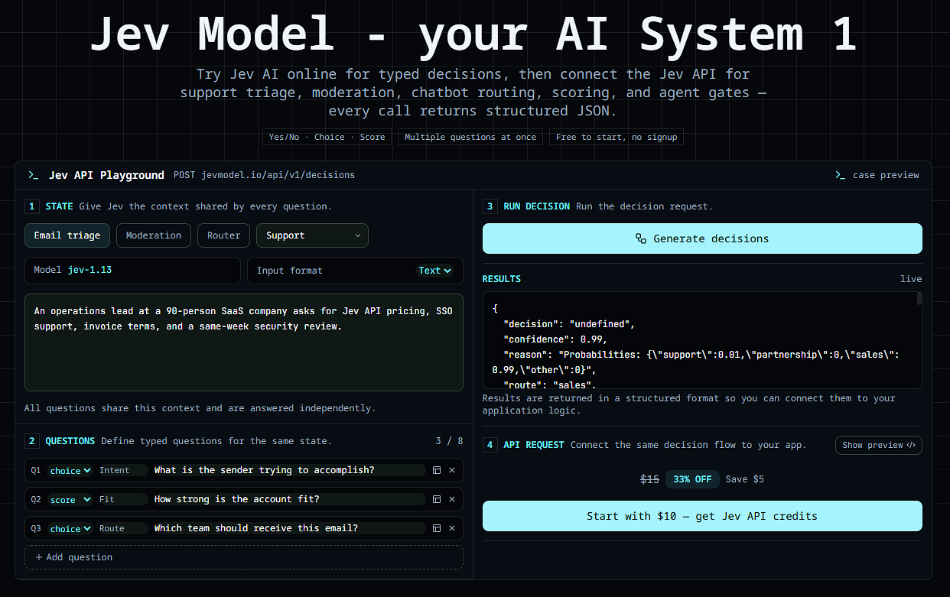Change Q1 type dropdown from choice

(70, 470)
